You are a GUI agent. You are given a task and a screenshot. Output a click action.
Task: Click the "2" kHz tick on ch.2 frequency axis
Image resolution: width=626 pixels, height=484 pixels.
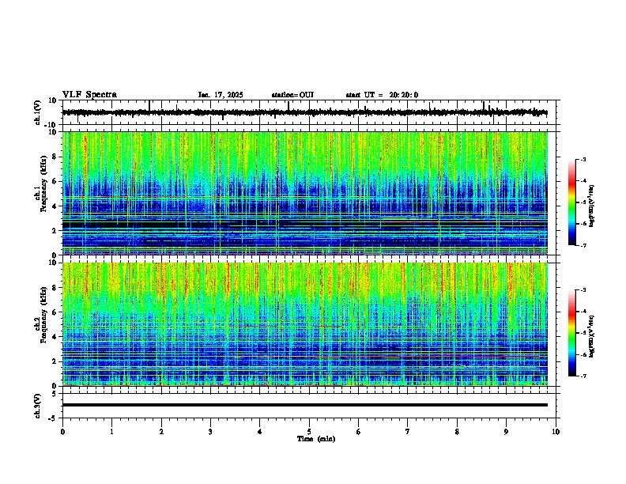point(55,361)
